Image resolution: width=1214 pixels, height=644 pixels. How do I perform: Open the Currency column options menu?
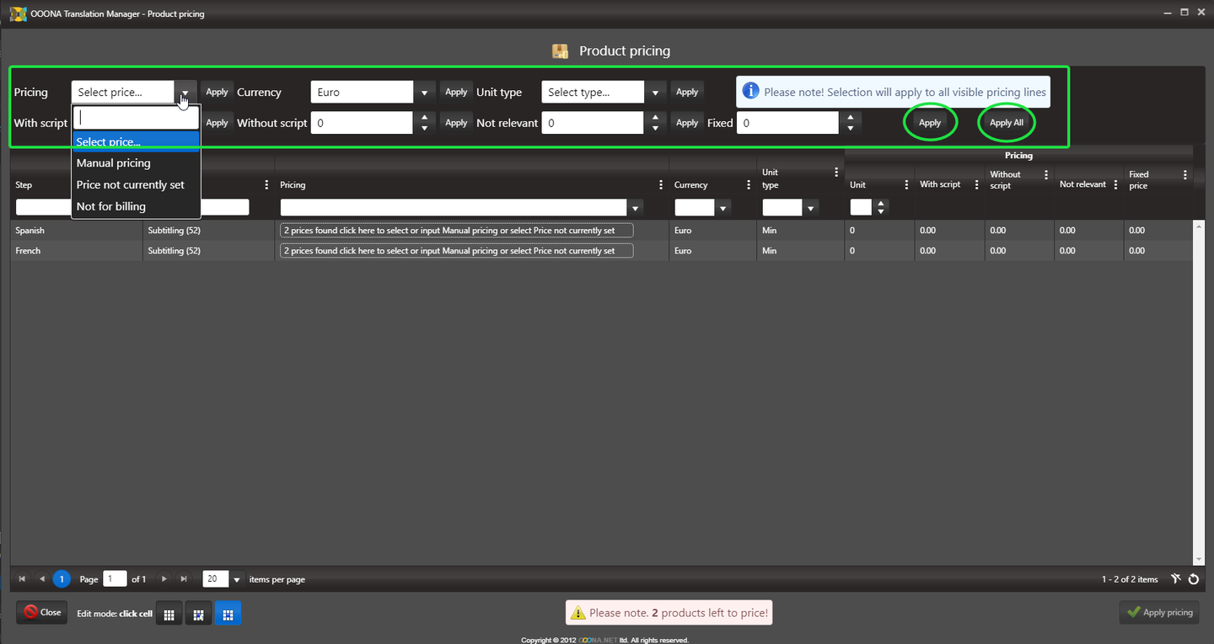coord(749,185)
